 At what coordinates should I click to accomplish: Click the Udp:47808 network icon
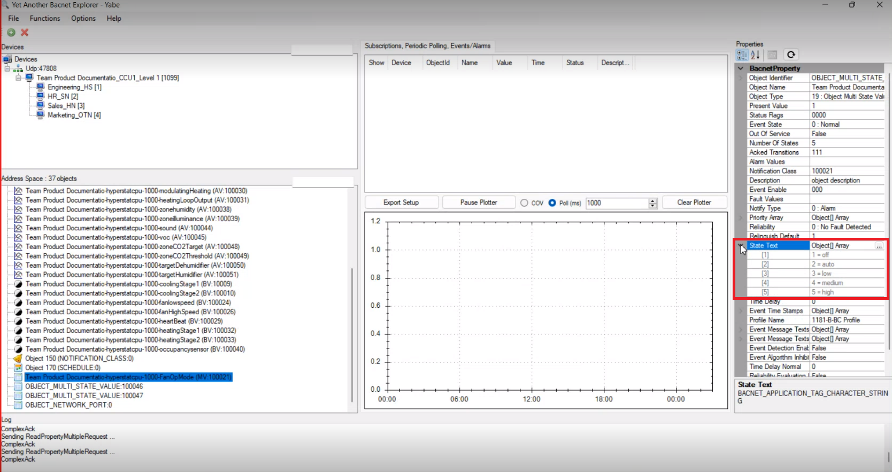click(18, 69)
